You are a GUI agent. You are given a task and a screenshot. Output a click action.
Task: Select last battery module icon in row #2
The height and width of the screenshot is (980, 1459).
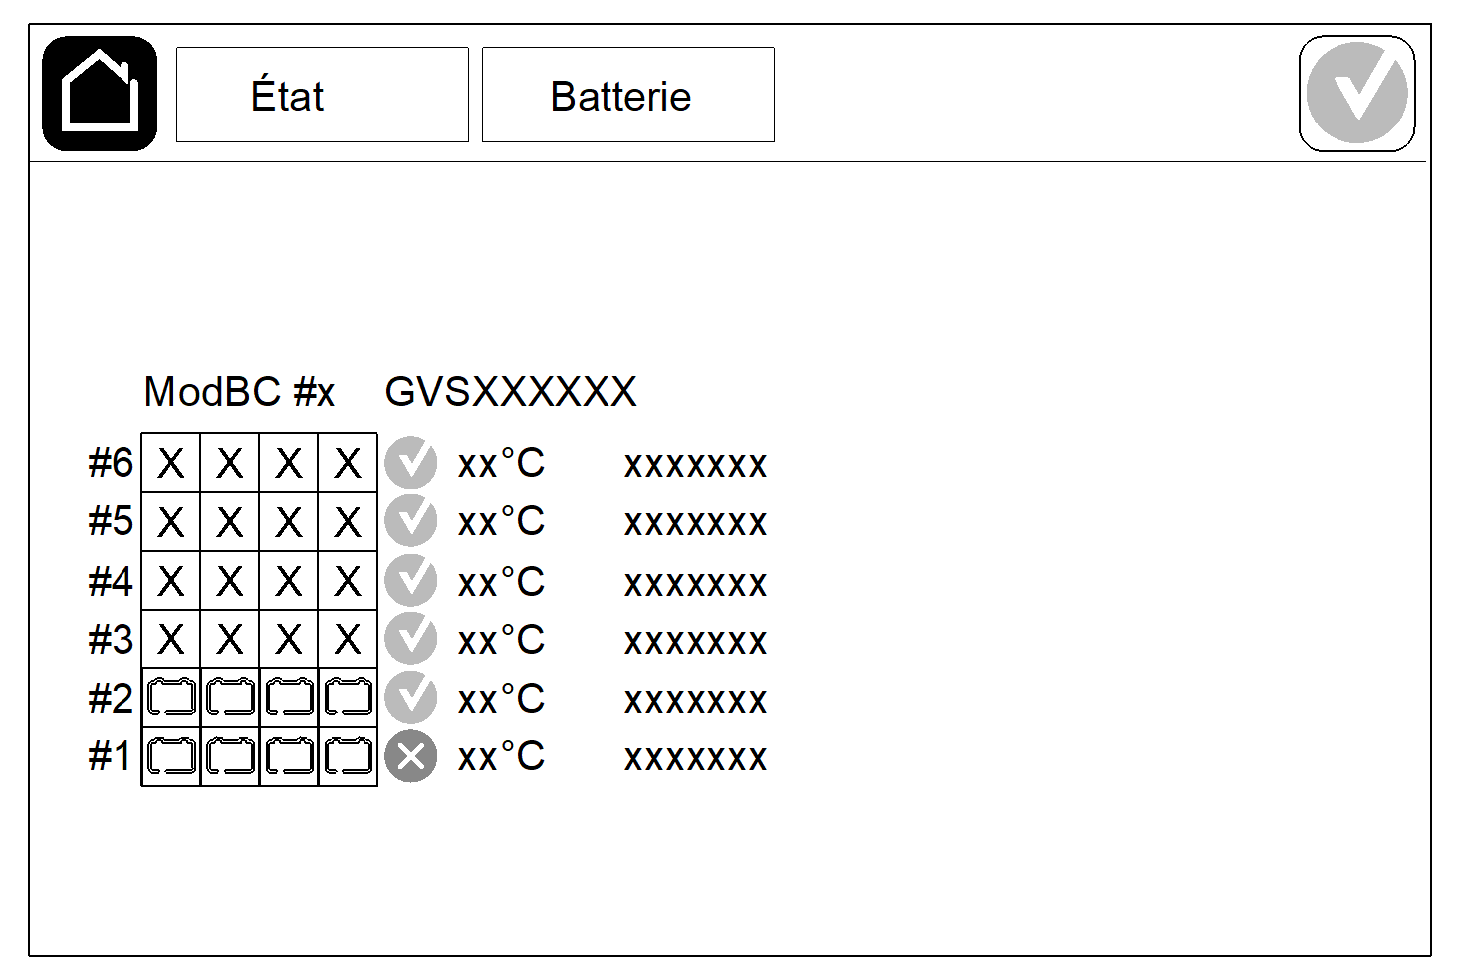[348, 697]
